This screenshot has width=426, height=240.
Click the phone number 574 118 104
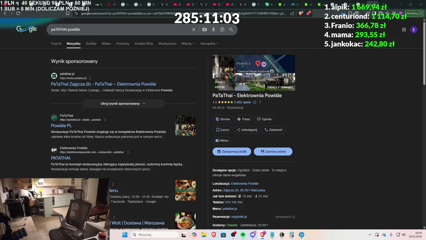(x=234, y=202)
